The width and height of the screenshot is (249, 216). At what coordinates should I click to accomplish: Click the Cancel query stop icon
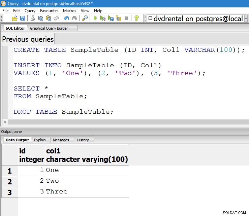pyautogui.click(x=126, y=19)
